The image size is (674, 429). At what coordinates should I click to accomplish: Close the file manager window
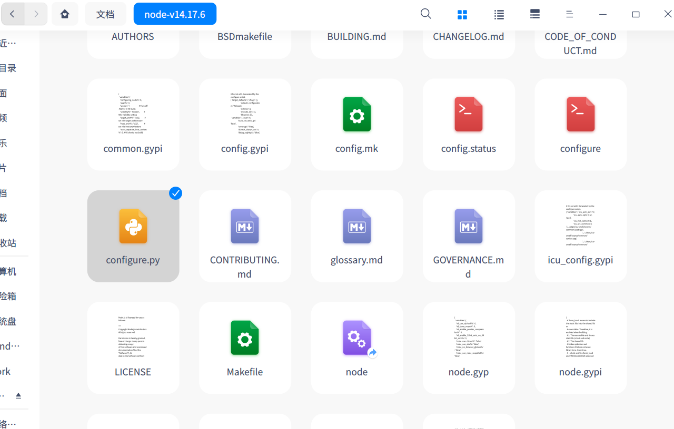(668, 14)
